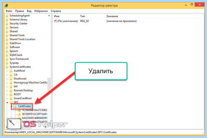Viewport: 207px width, 138px height.
Task: Open the Правка menu
Action: 19,11
